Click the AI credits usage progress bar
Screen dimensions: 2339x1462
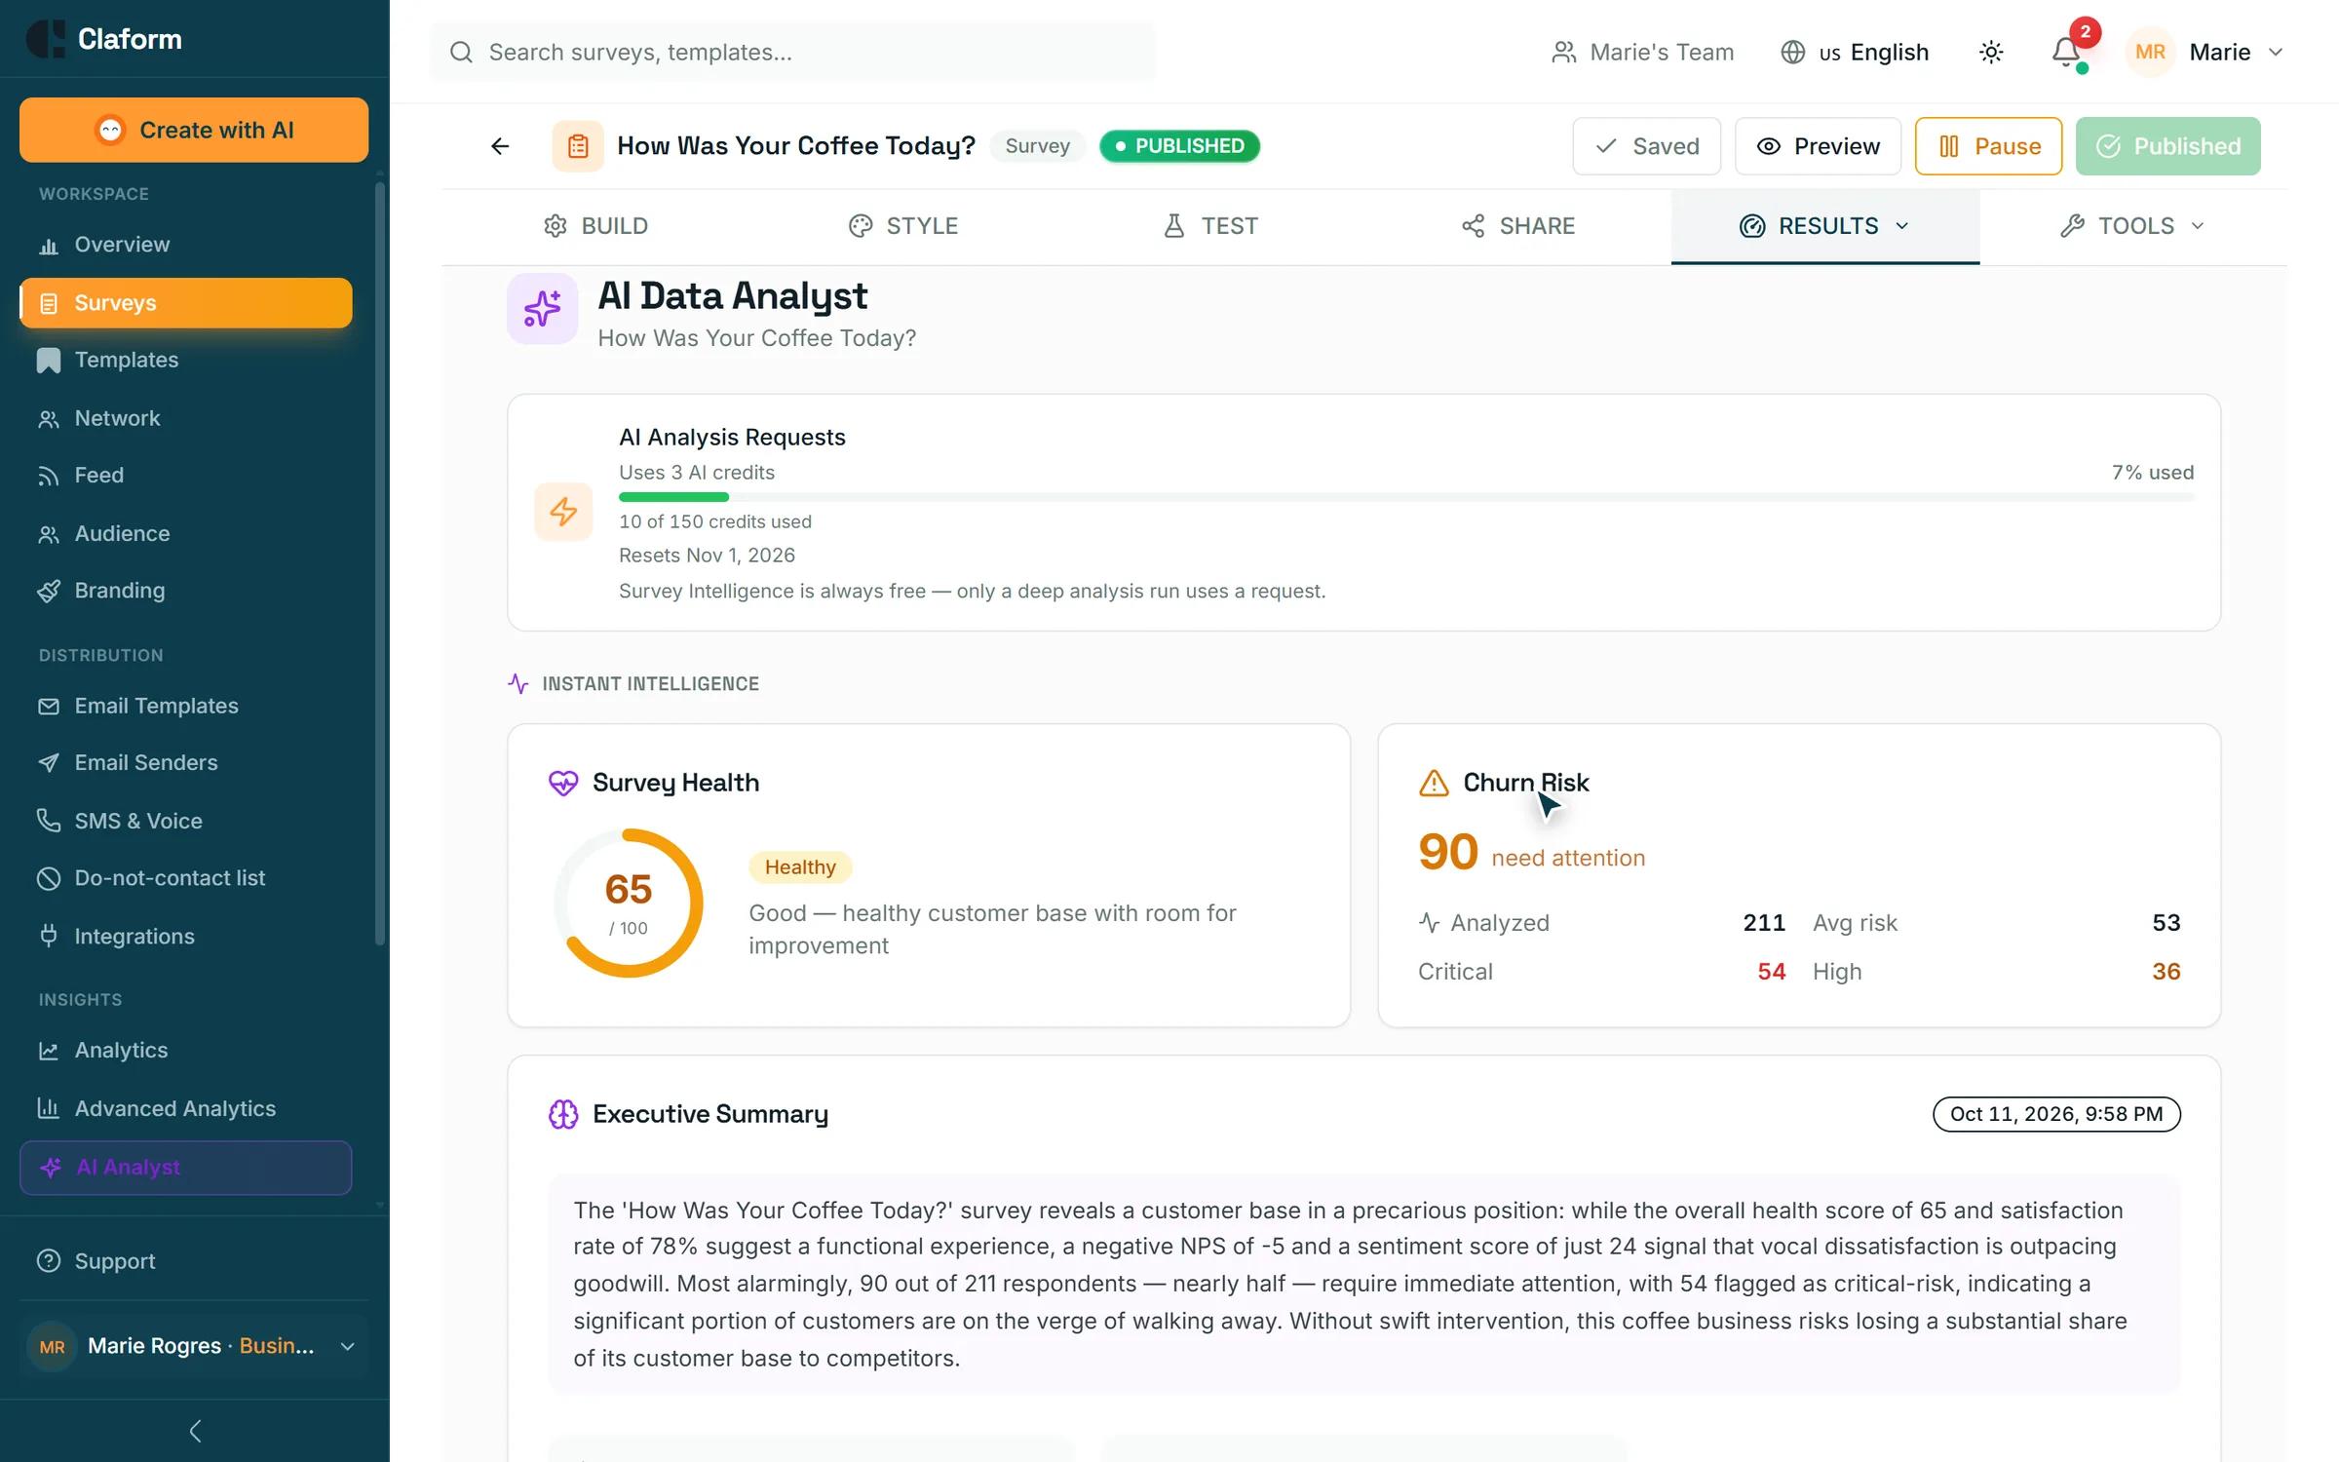point(1406,497)
